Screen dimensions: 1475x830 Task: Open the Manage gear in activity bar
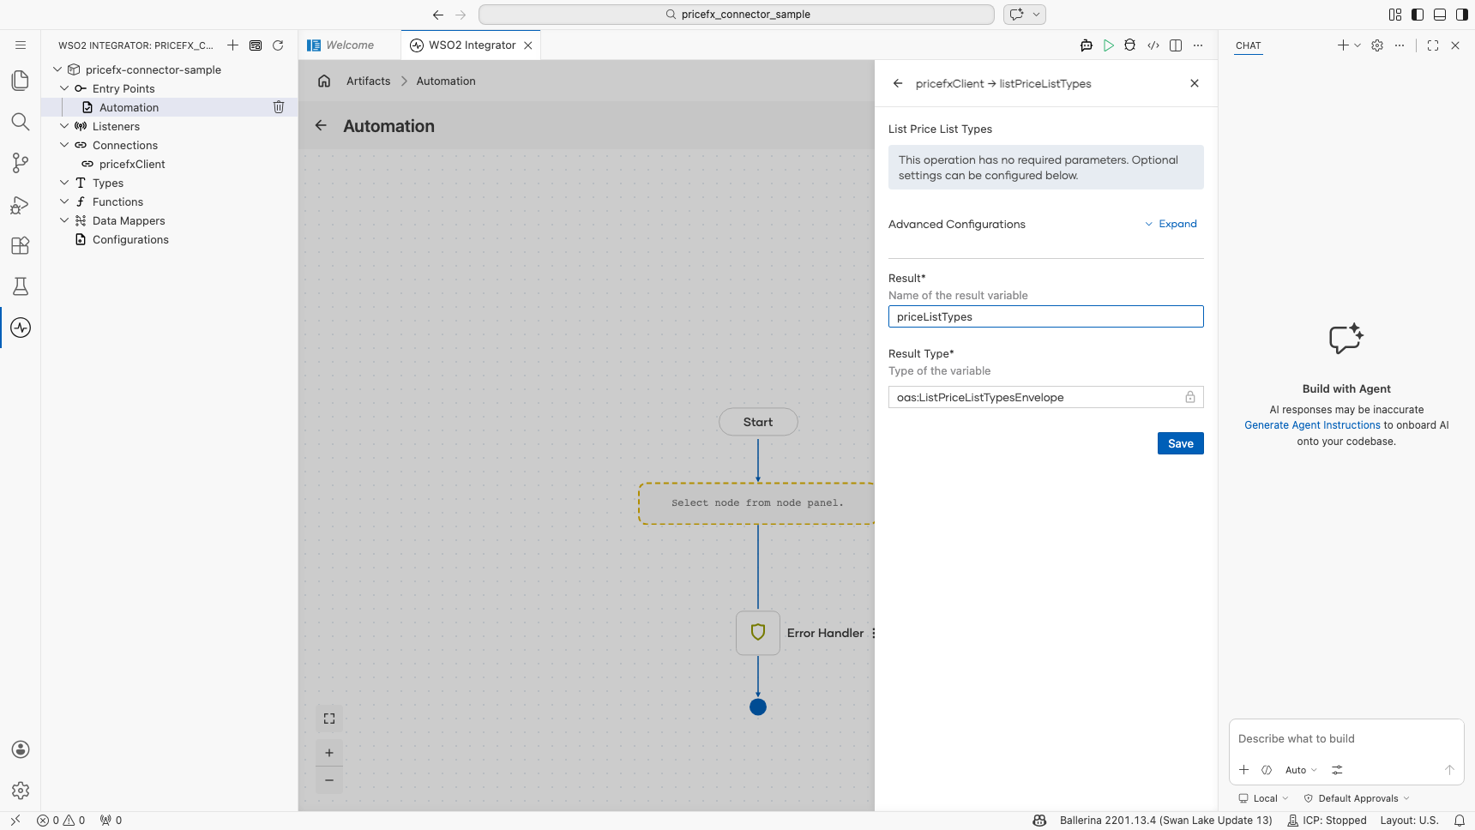[21, 791]
